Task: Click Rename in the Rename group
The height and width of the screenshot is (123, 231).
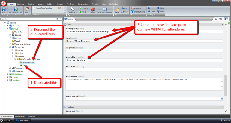Action: [x=136, y=9]
